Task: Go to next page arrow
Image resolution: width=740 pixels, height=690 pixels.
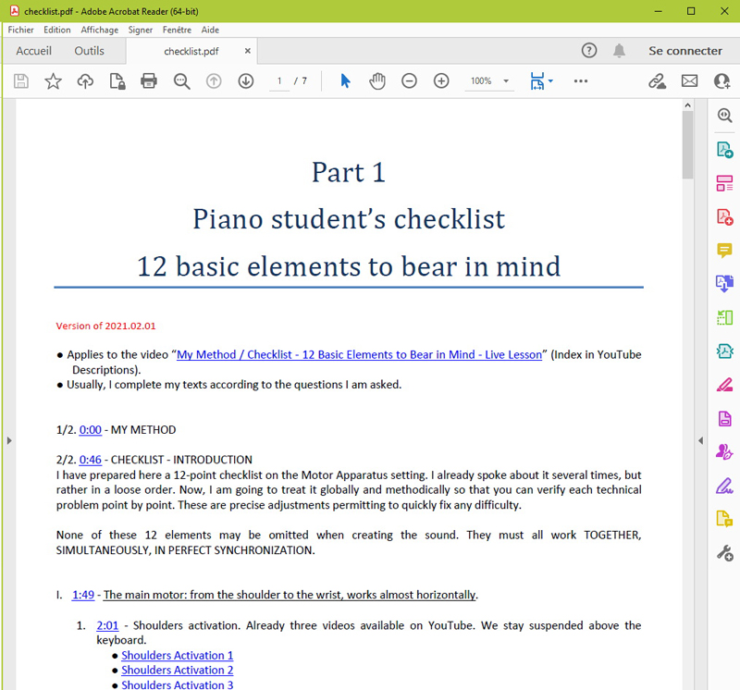Action: pyautogui.click(x=246, y=81)
